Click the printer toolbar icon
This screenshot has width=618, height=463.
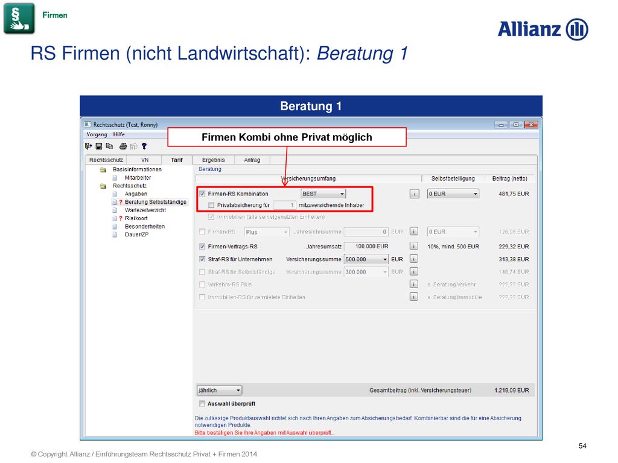coord(123,146)
